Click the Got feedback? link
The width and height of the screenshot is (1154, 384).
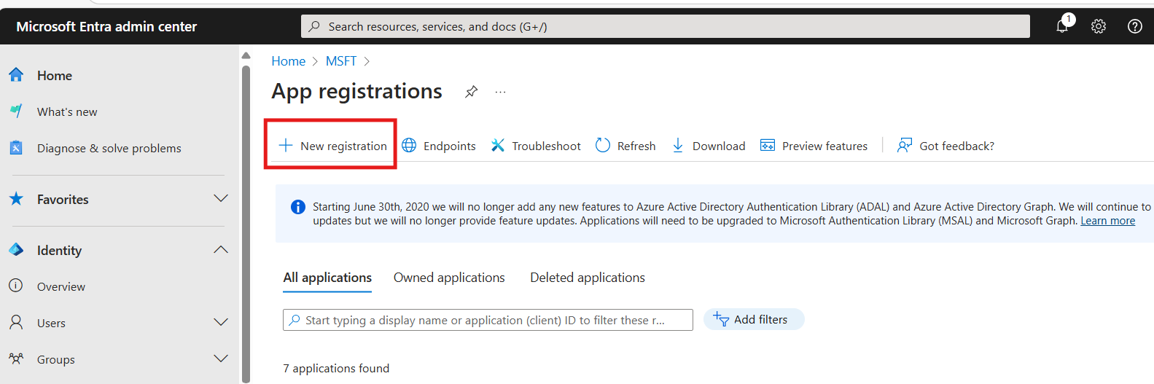[x=956, y=146]
